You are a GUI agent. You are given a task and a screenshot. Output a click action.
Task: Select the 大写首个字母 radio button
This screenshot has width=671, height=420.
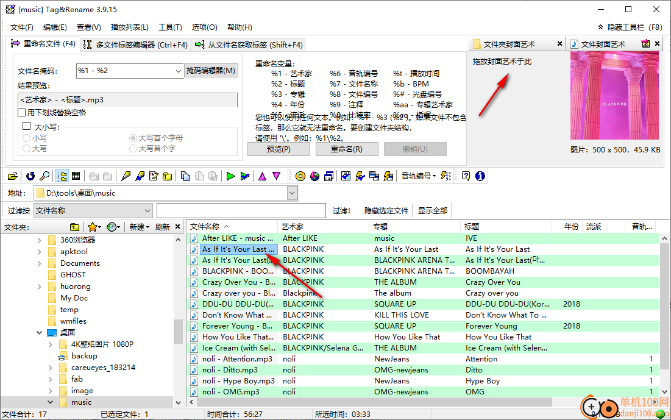pyautogui.click(x=133, y=138)
